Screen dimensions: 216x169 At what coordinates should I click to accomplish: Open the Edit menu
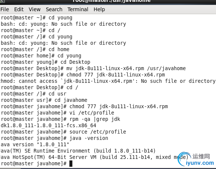pos(19,9)
